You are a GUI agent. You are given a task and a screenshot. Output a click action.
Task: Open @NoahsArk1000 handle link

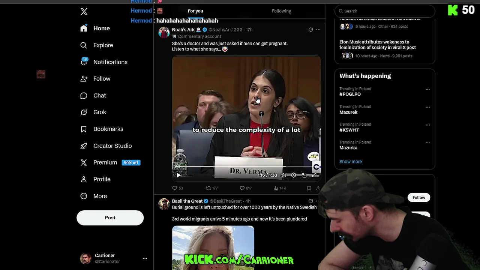225,30
